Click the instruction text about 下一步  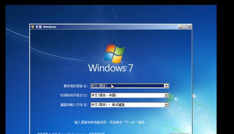[x=110, y=123]
